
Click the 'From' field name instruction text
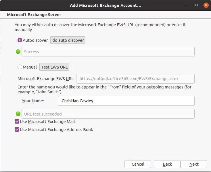tap(104, 89)
